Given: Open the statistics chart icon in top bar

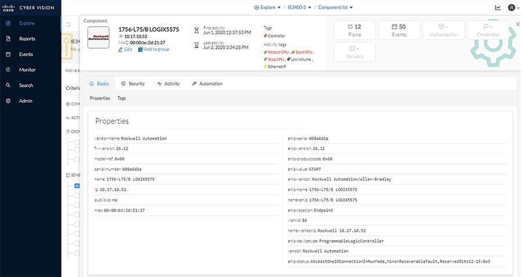Looking at the screenshot, I should pyautogui.click(x=498, y=8).
